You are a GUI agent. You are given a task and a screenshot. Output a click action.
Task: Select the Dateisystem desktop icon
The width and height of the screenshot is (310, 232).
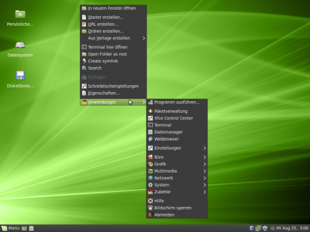tap(20, 49)
